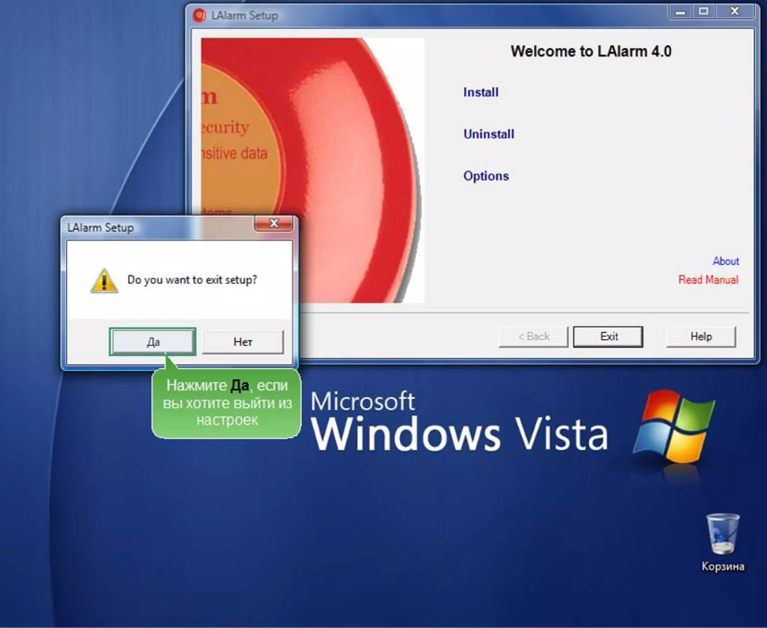Open the Read Manual link
Image resolution: width=767 pixels, height=628 pixels.
(708, 280)
